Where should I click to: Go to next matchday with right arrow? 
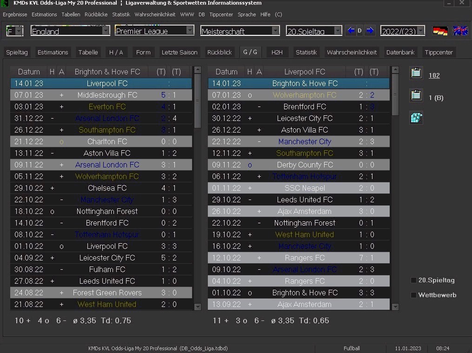point(370,31)
